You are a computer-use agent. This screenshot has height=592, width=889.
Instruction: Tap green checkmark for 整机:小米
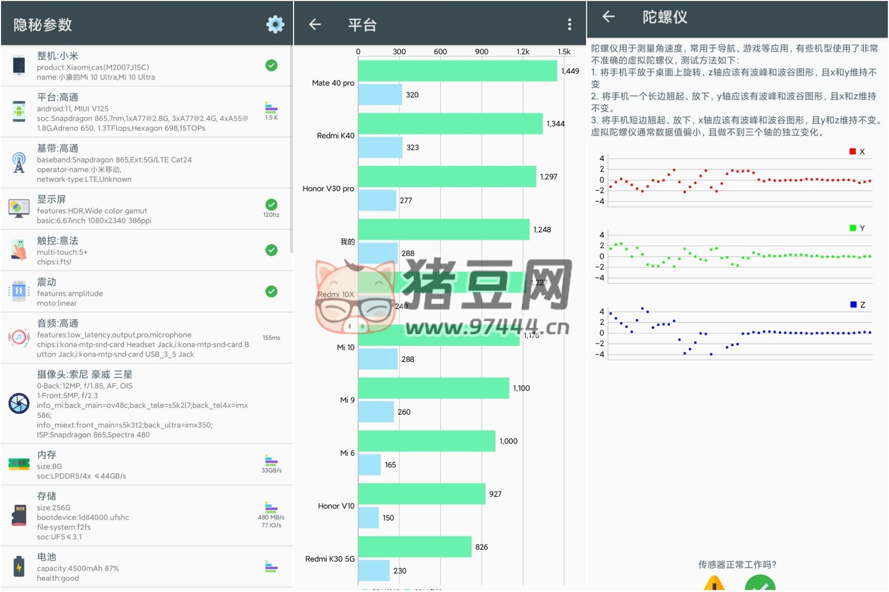tap(272, 66)
